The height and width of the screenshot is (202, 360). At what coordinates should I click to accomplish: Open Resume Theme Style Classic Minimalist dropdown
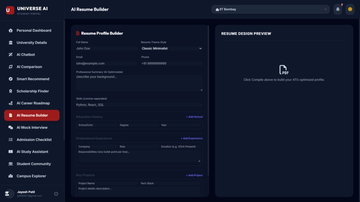tap(172, 48)
